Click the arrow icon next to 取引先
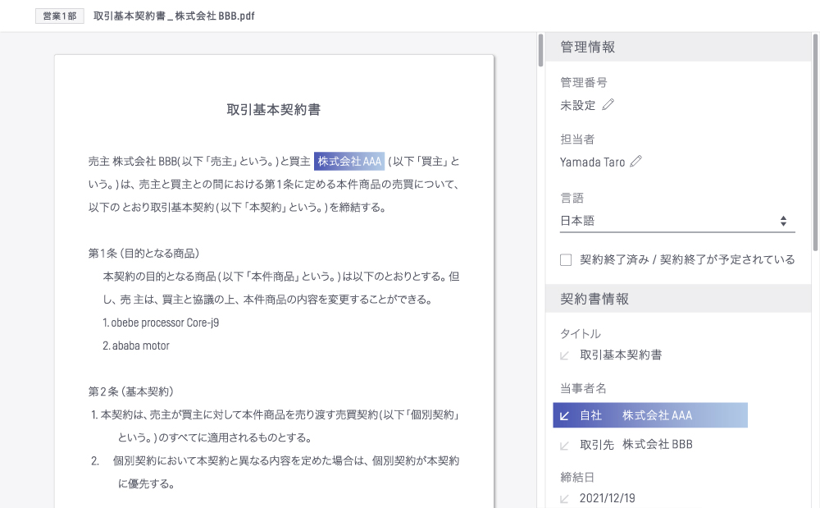820x508 pixels. pos(564,445)
